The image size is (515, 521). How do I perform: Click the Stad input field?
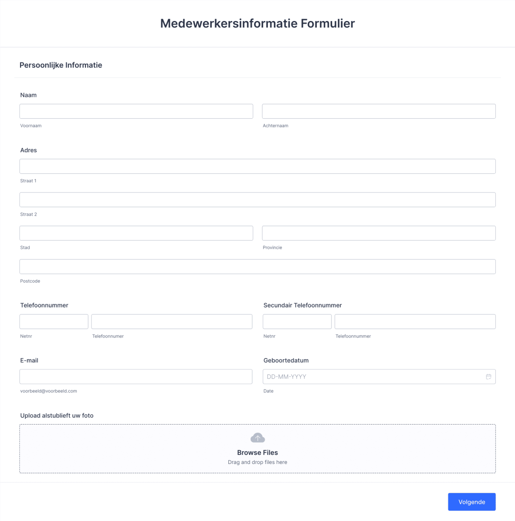point(136,233)
